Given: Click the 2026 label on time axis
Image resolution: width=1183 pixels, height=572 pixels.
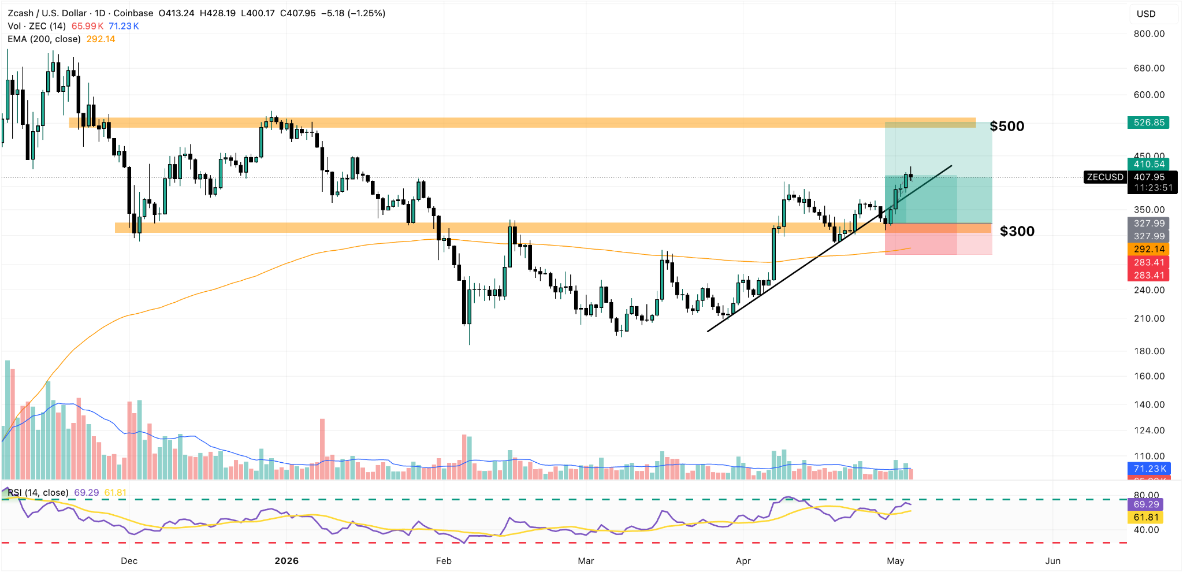Looking at the screenshot, I should pos(287,560).
